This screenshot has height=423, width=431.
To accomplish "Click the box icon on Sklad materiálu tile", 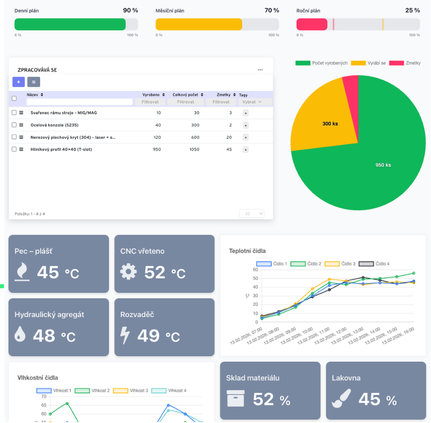I will point(236,398).
